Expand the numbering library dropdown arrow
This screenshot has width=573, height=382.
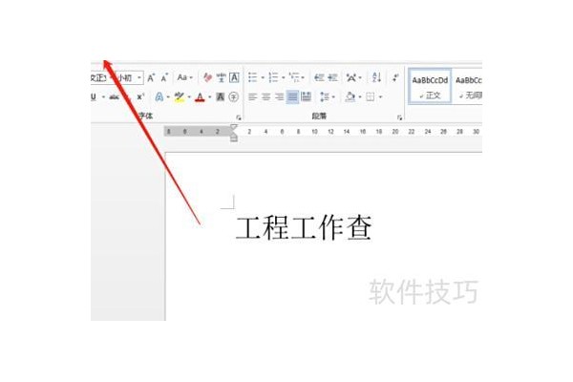coord(283,77)
